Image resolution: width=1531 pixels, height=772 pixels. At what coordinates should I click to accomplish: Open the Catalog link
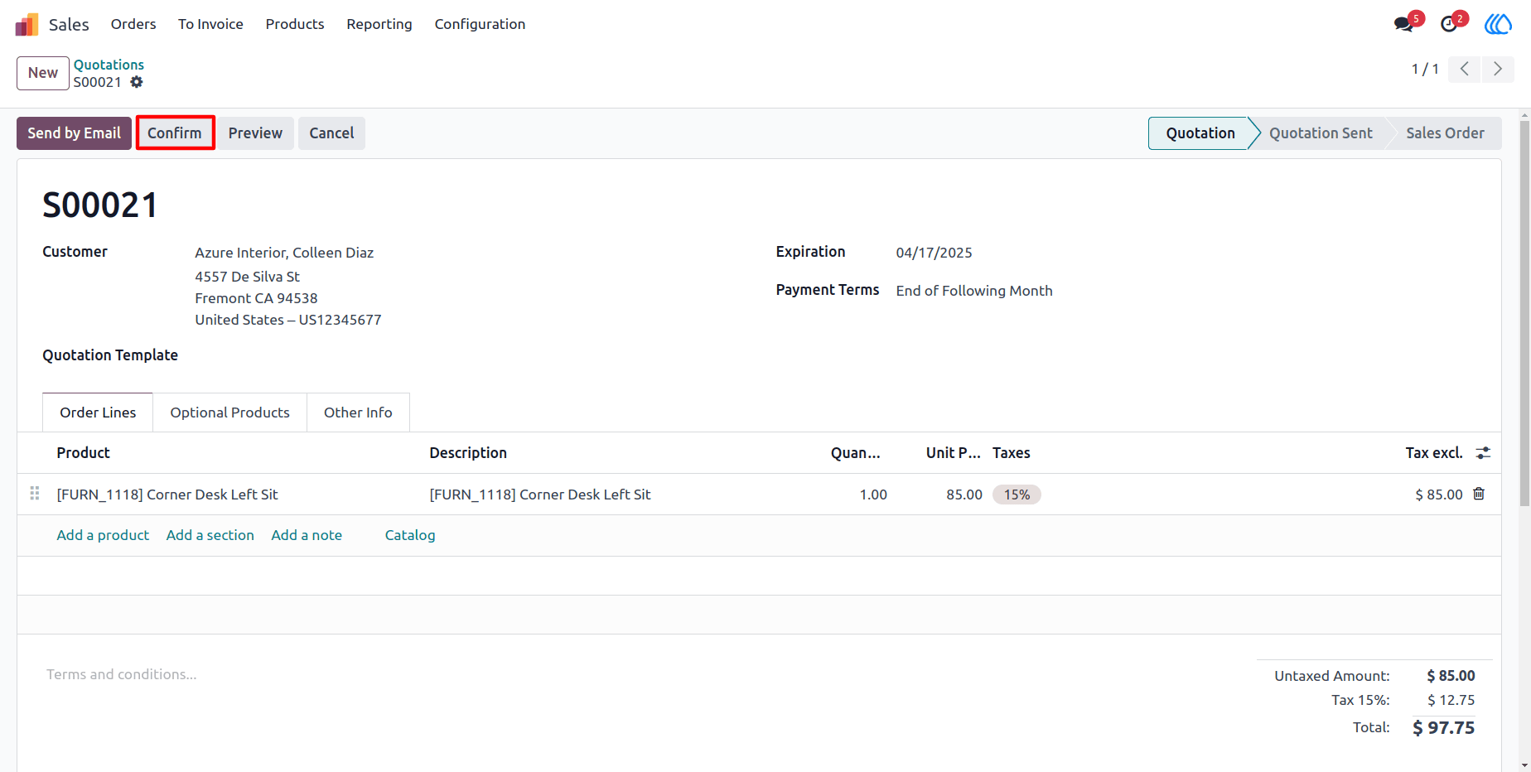point(410,535)
